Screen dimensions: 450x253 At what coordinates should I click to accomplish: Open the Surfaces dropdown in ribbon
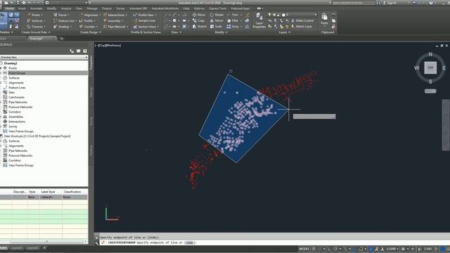tap(36, 20)
